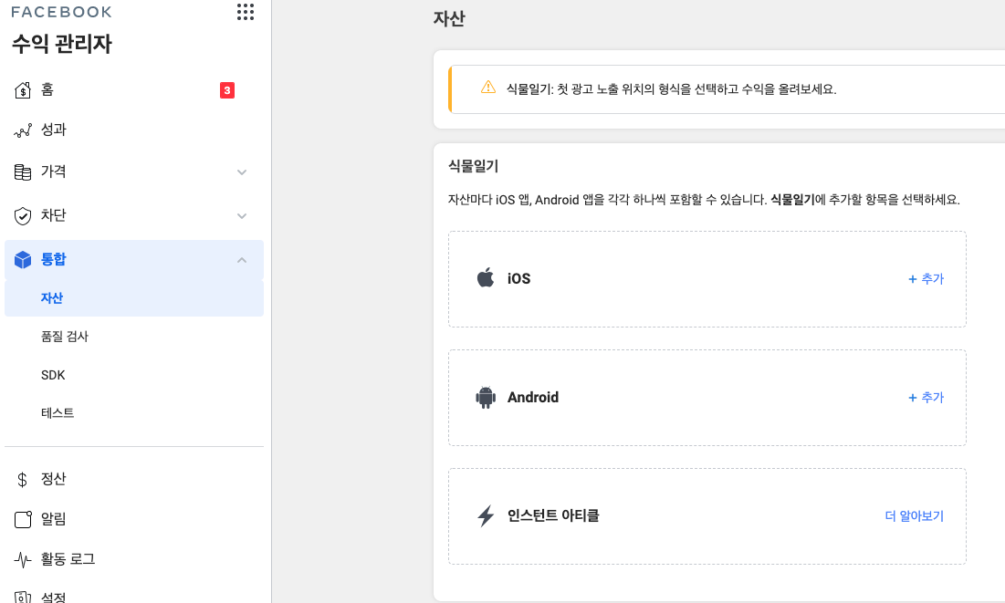Click the 수익 관리자 title
The width and height of the screenshot is (1005, 603).
pyautogui.click(x=62, y=44)
